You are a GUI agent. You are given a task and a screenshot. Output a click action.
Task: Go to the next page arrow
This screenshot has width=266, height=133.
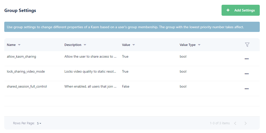(246, 123)
